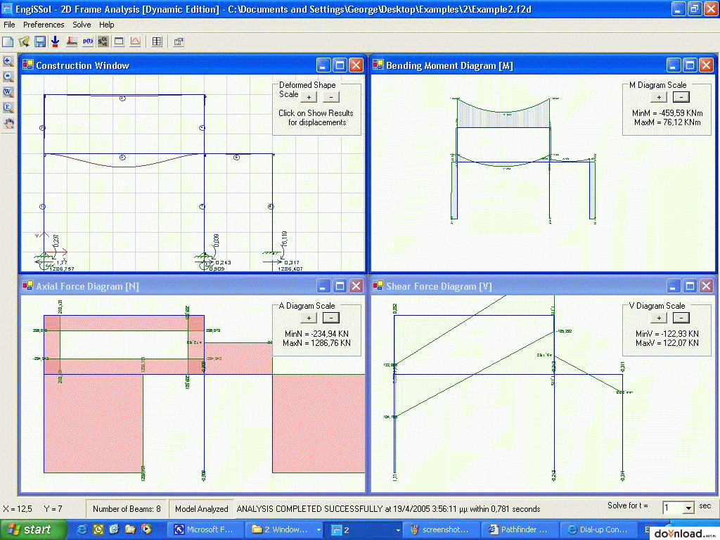Screen dimensions: 720x540
Task: Click the Solve toolbar button
Action: tap(103, 41)
